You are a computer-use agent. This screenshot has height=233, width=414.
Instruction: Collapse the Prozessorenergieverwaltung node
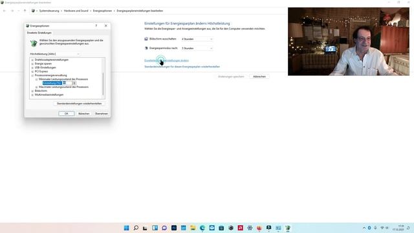tap(32, 75)
